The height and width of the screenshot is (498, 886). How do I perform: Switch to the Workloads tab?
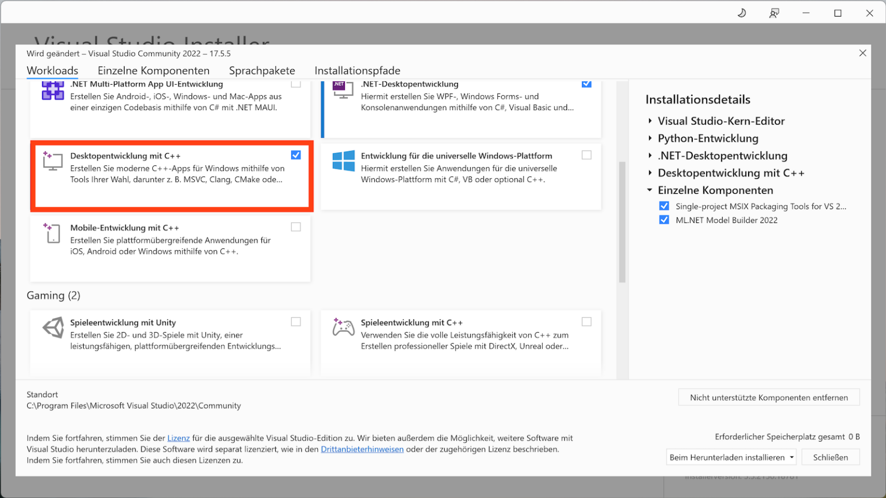tap(52, 70)
